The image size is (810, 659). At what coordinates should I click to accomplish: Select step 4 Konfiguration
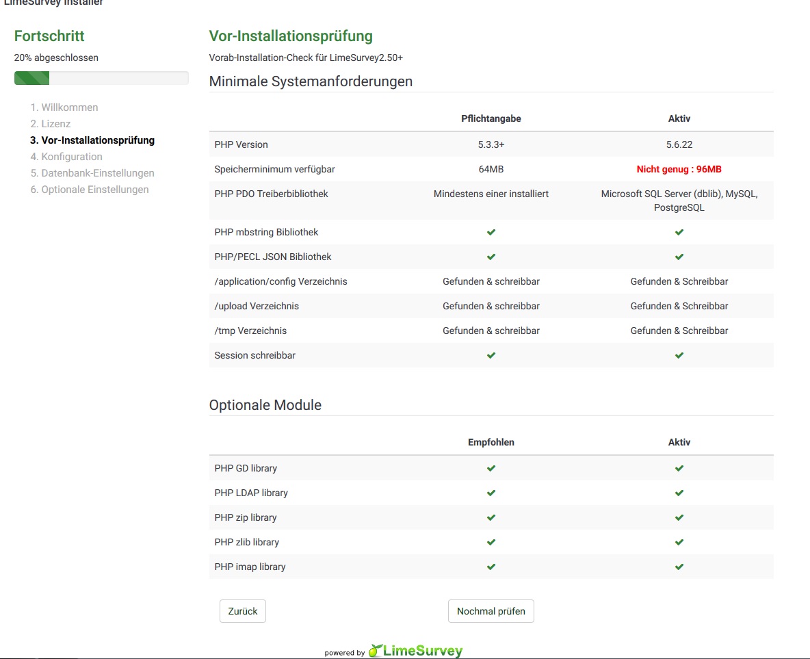tap(72, 157)
